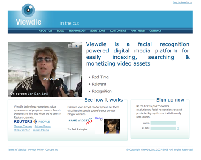
Task: Follow the Log in viewdle.tv link
Action: [182, 3]
